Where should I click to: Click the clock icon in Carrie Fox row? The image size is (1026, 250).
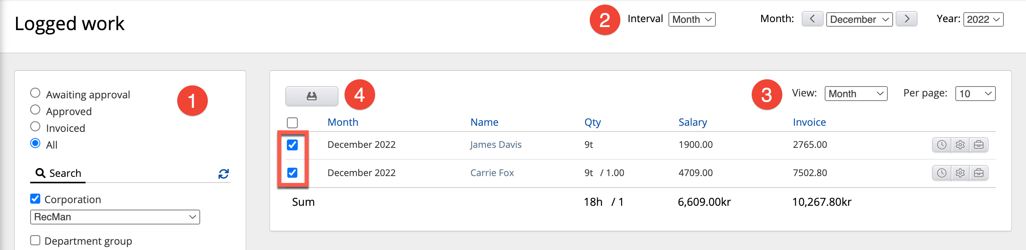pyautogui.click(x=941, y=173)
